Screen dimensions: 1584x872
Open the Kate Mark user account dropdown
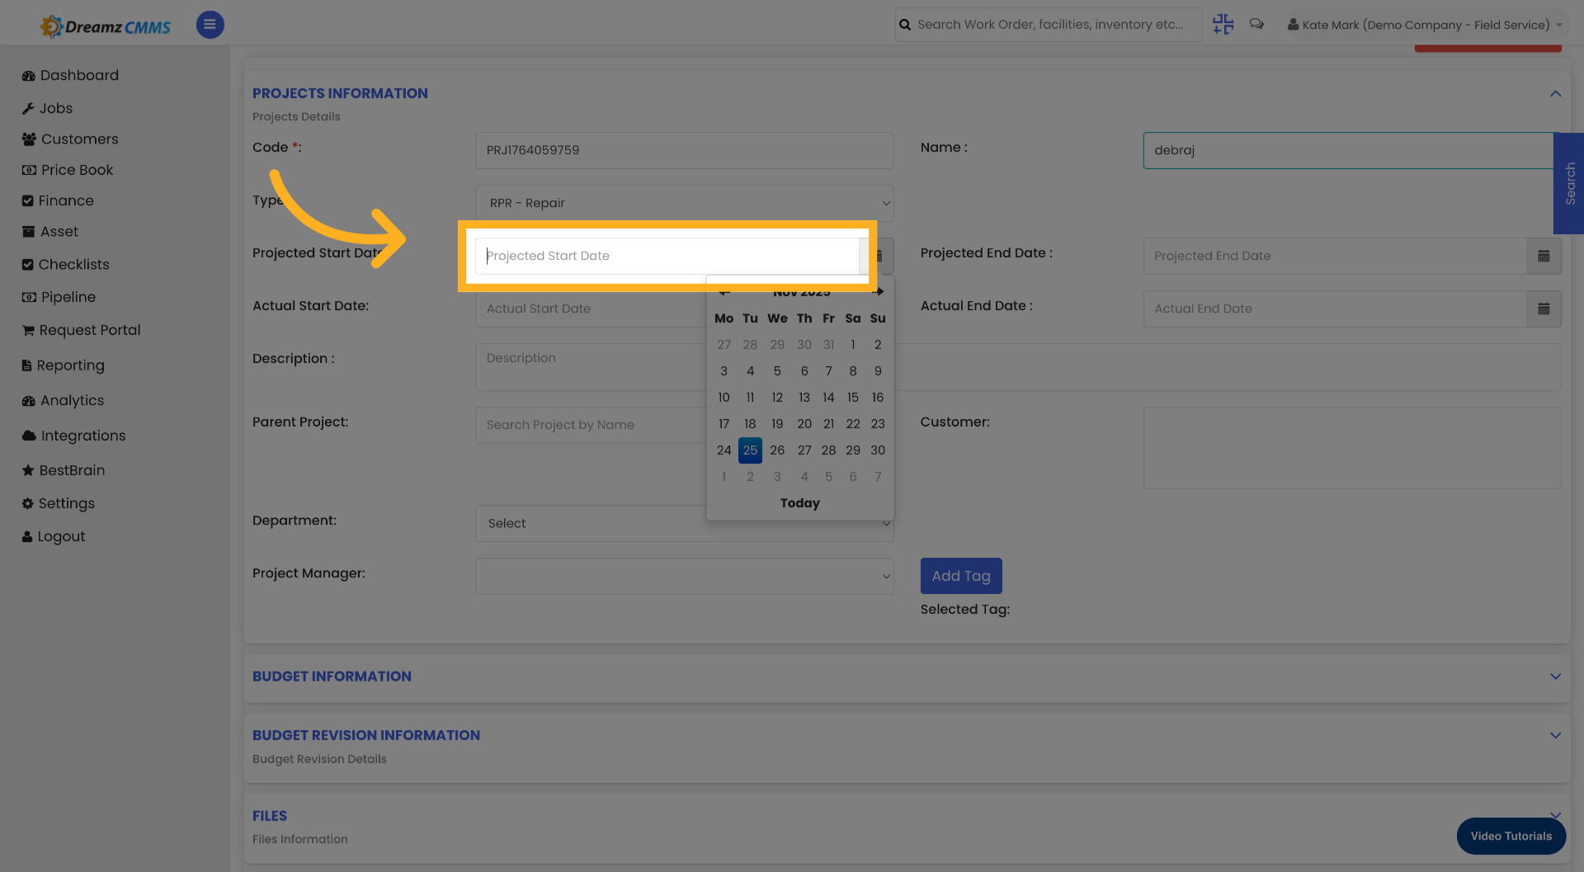pyautogui.click(x=1425, y=25)
